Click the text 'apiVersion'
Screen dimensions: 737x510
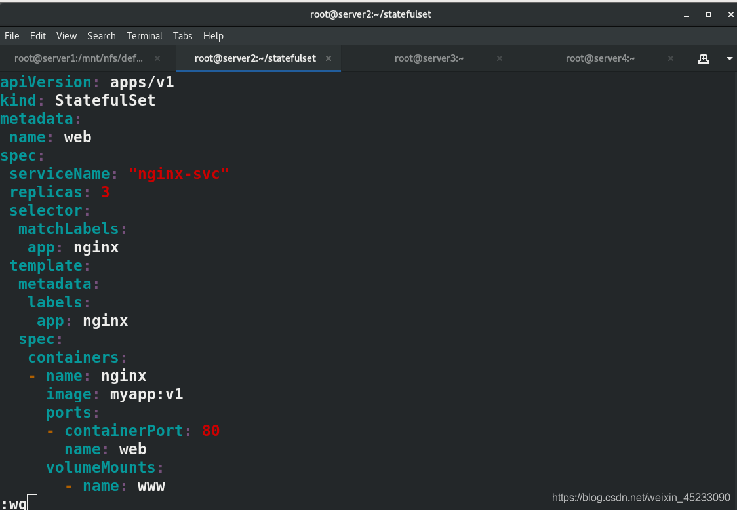click(x=46, y=82)
